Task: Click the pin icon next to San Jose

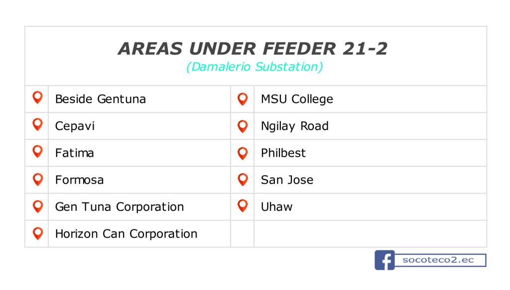Action: coord(243,179)
